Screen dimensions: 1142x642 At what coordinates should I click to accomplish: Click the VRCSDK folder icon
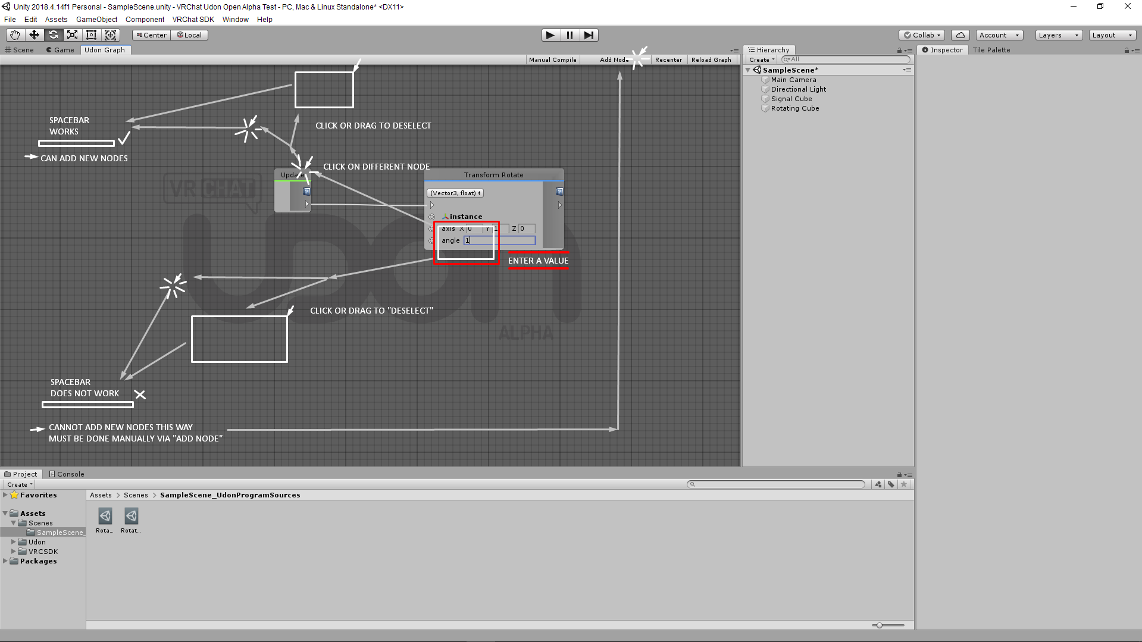23,552
